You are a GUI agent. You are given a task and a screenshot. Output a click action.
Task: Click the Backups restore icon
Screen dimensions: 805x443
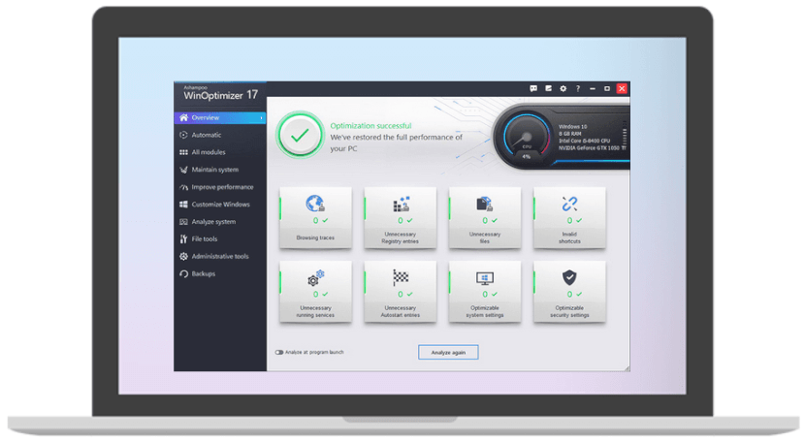[184, 273]
